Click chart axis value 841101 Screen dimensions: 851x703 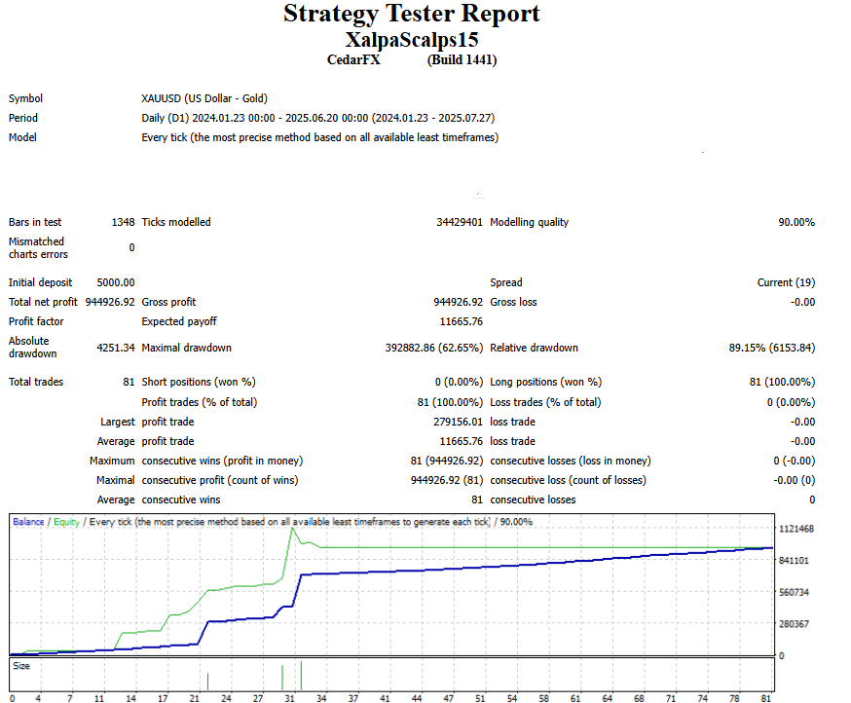click(794, 560)
